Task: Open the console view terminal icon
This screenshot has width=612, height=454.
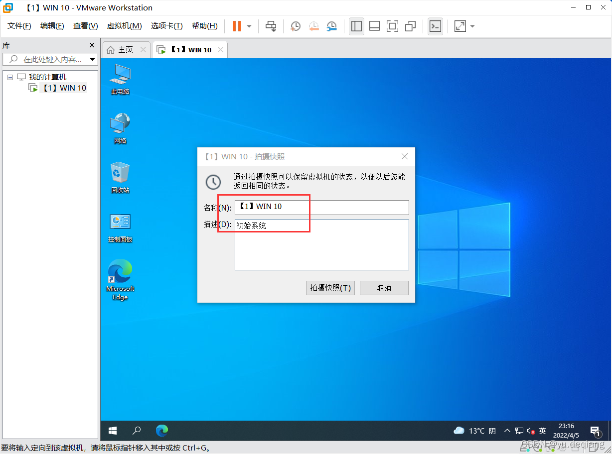Action: (436, 26)
